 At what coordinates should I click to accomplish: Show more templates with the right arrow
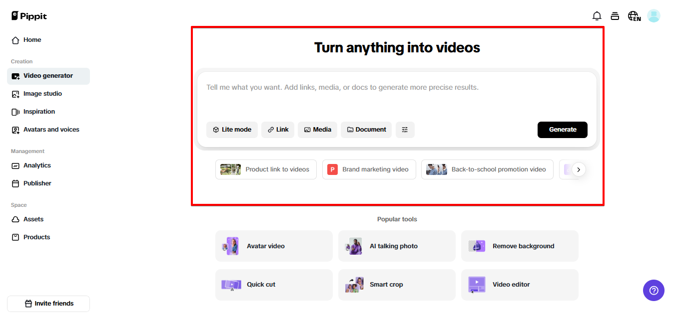(579, 169)
